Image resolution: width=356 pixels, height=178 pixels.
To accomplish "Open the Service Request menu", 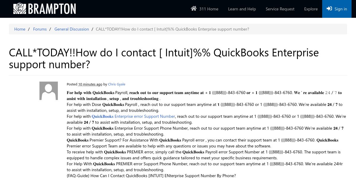I will coord(280,9).
